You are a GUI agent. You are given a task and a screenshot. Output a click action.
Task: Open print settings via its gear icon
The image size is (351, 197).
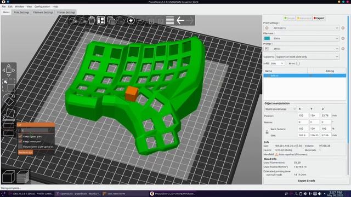[343, 28]
